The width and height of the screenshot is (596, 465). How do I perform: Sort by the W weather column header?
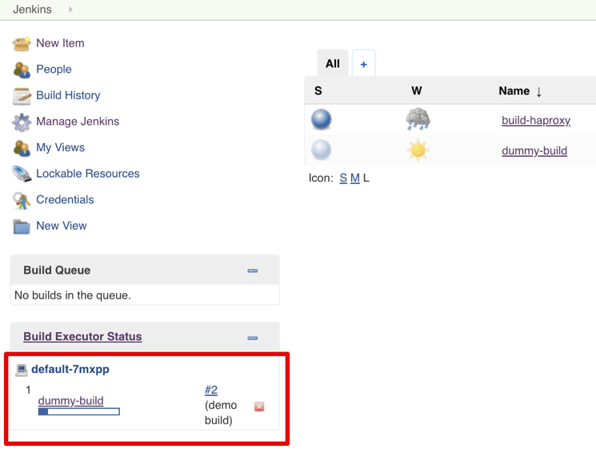[417, 91]
